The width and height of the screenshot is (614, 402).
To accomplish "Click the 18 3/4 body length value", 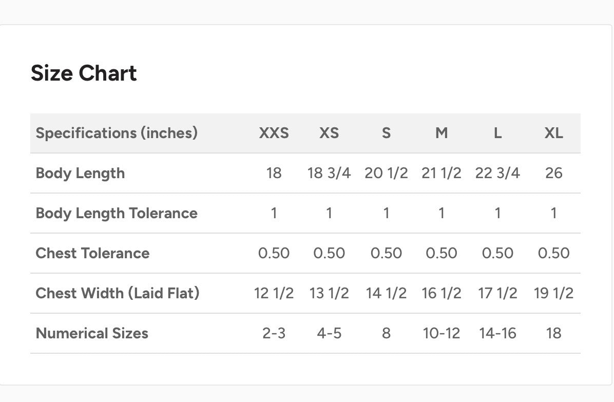I will [x=329, y=173].
